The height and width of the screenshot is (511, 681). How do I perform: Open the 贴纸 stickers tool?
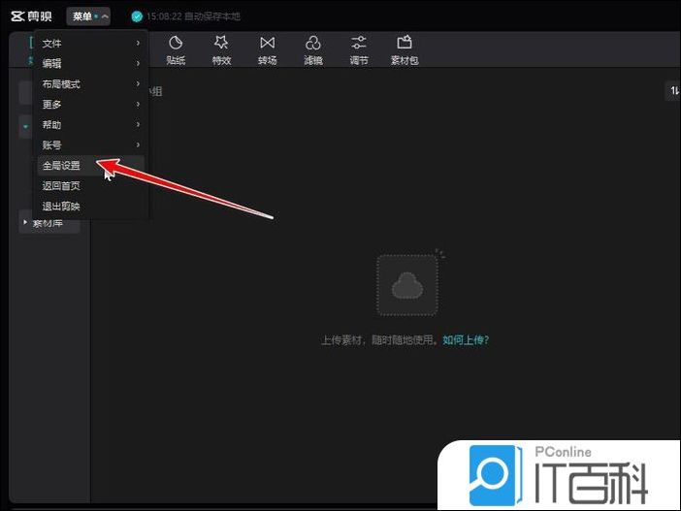pyautogui.click(x=176, y=50)
